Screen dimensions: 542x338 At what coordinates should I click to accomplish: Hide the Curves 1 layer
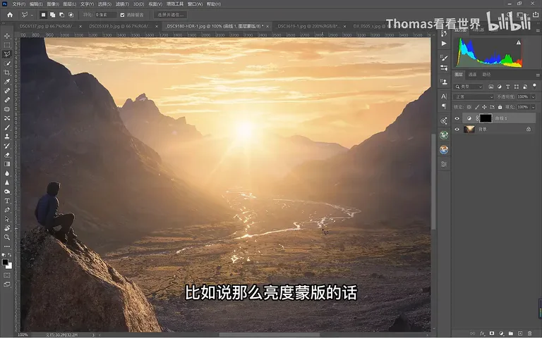pos(457,118)
